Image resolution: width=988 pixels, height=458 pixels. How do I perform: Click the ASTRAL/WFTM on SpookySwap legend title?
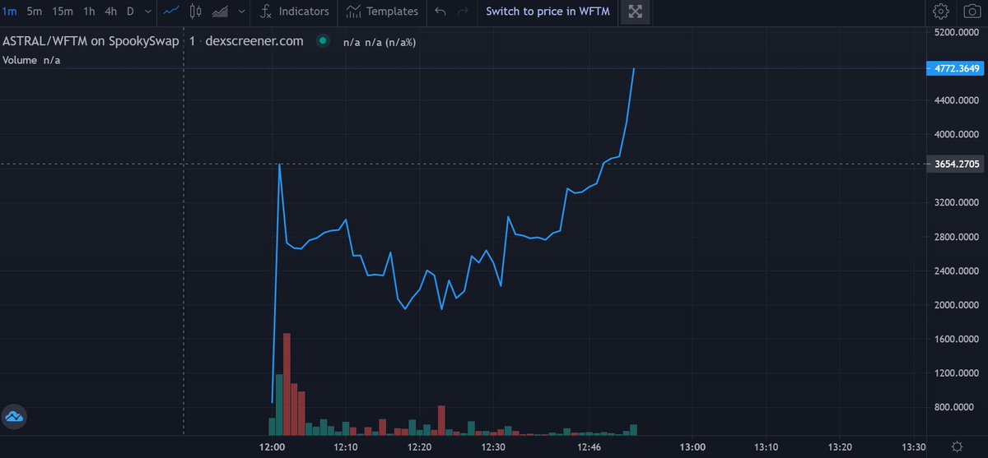click(x=91, y=40)
